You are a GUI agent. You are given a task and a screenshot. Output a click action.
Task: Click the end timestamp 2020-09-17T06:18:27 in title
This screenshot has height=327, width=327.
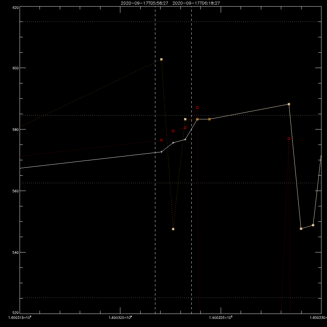point(196,3)
